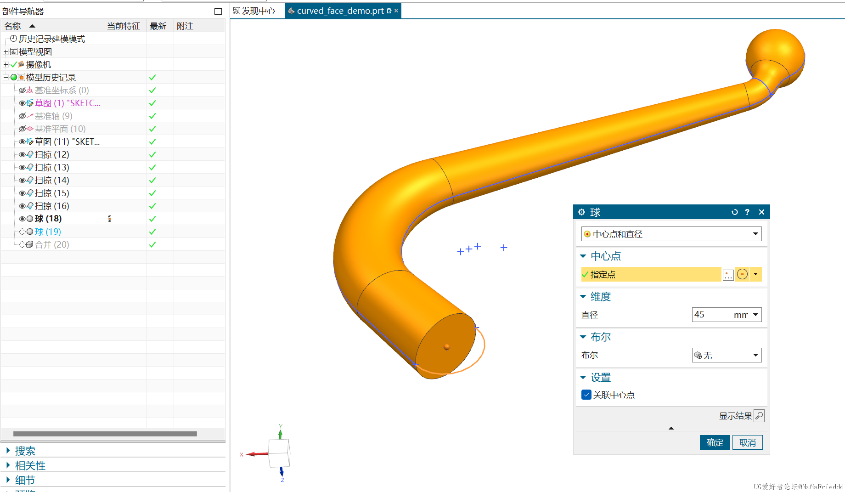845x492 pixels.
Task: Show the hidden 基准轴 (9)
Action: (22, 116)
